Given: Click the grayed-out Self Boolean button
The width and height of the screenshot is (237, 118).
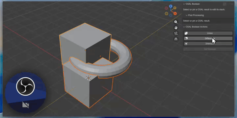Looking at the screenshot, I should [208, 49].
